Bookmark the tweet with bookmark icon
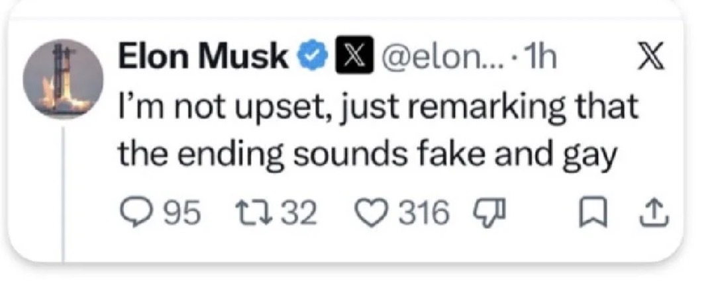This screenshot has height=299, width=718. pyautogui.click(x=593, y=215)
